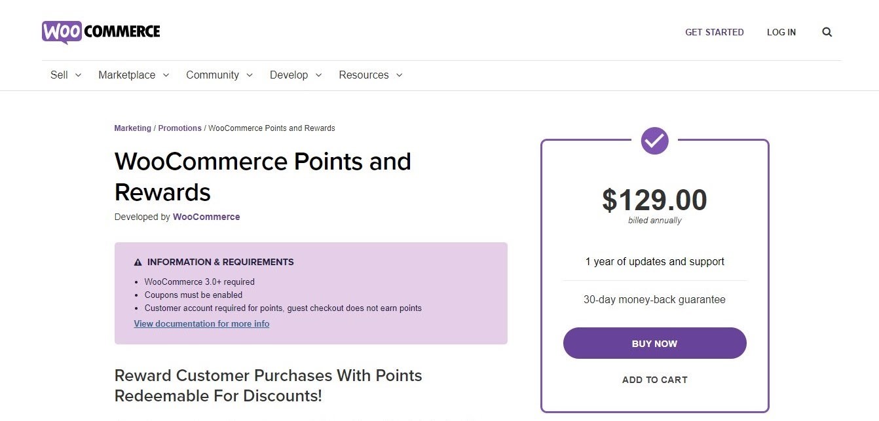The image size is (879, 421).
Task: Open the View documentation for more info link
Action: tap(202, 323)
